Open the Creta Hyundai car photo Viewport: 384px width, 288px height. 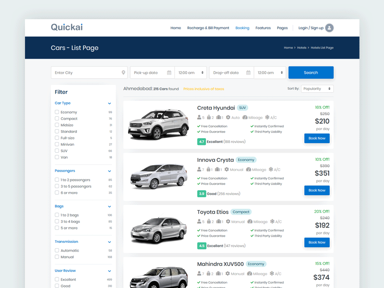159,124
